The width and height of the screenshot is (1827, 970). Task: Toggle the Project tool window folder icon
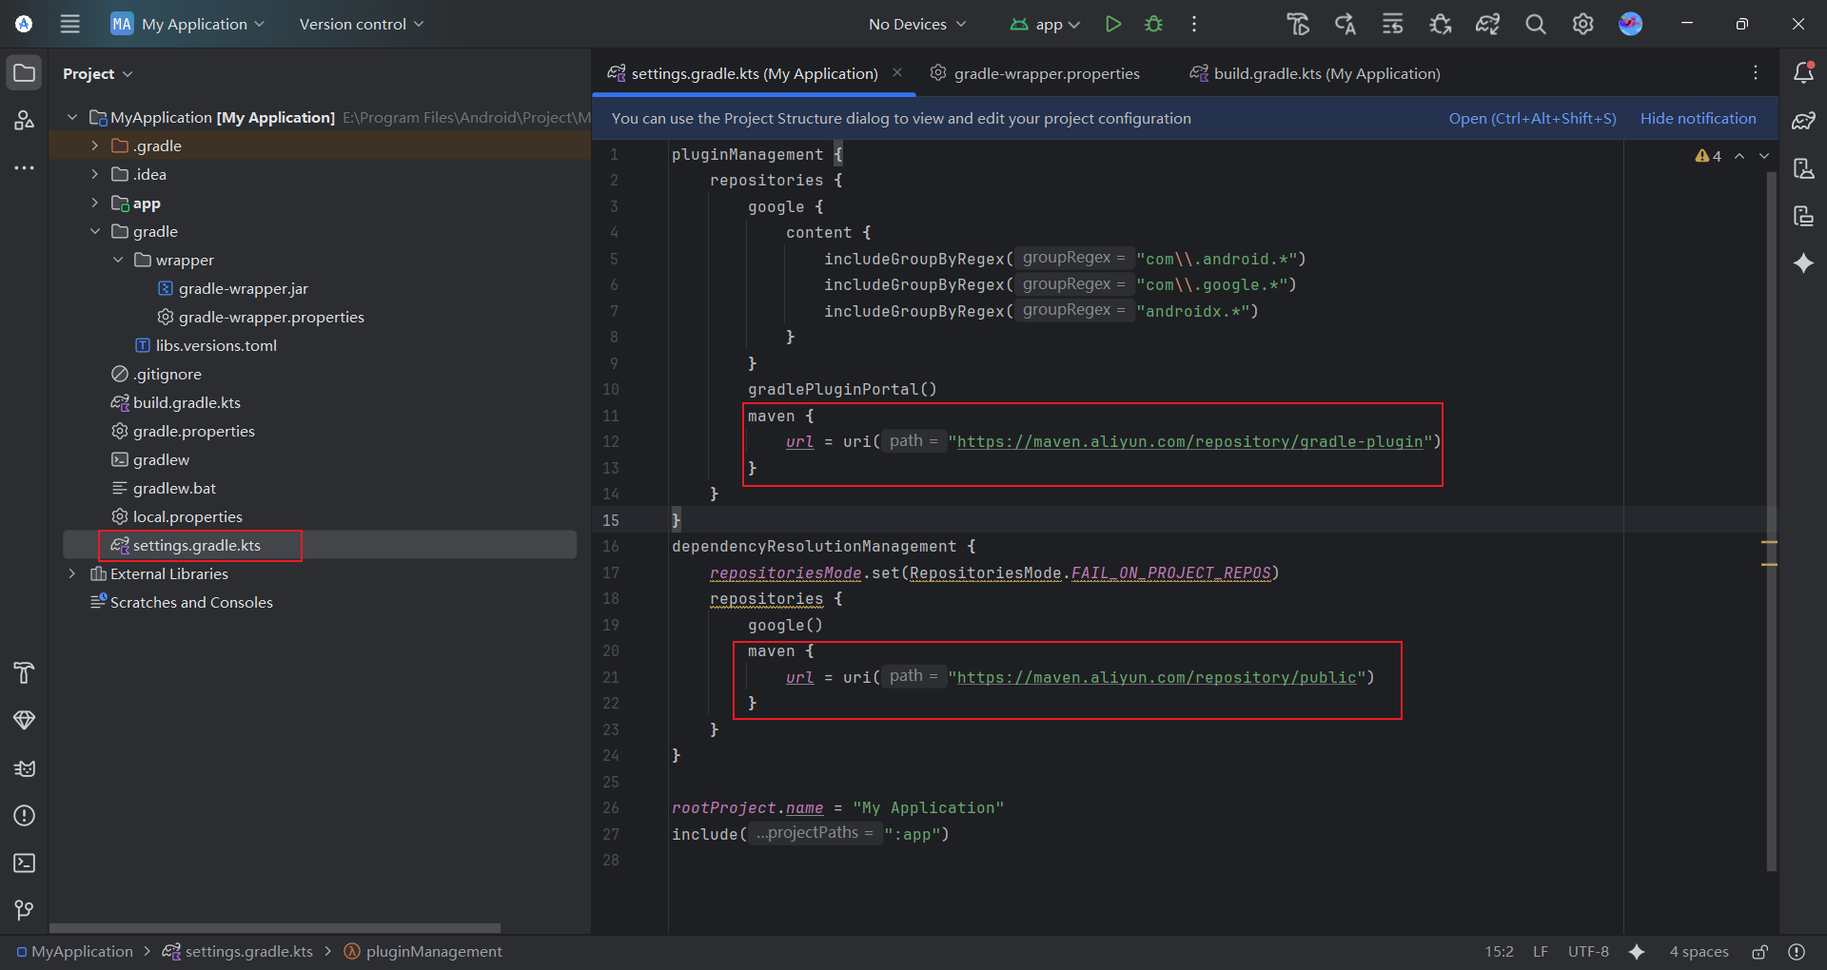tap(24, 73)
